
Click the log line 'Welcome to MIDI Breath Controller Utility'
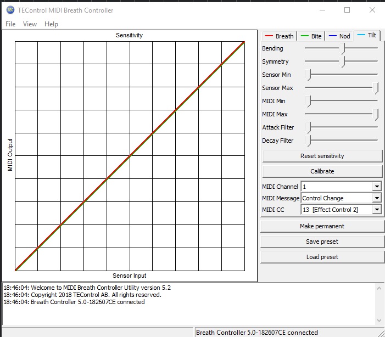click(87, 288)
